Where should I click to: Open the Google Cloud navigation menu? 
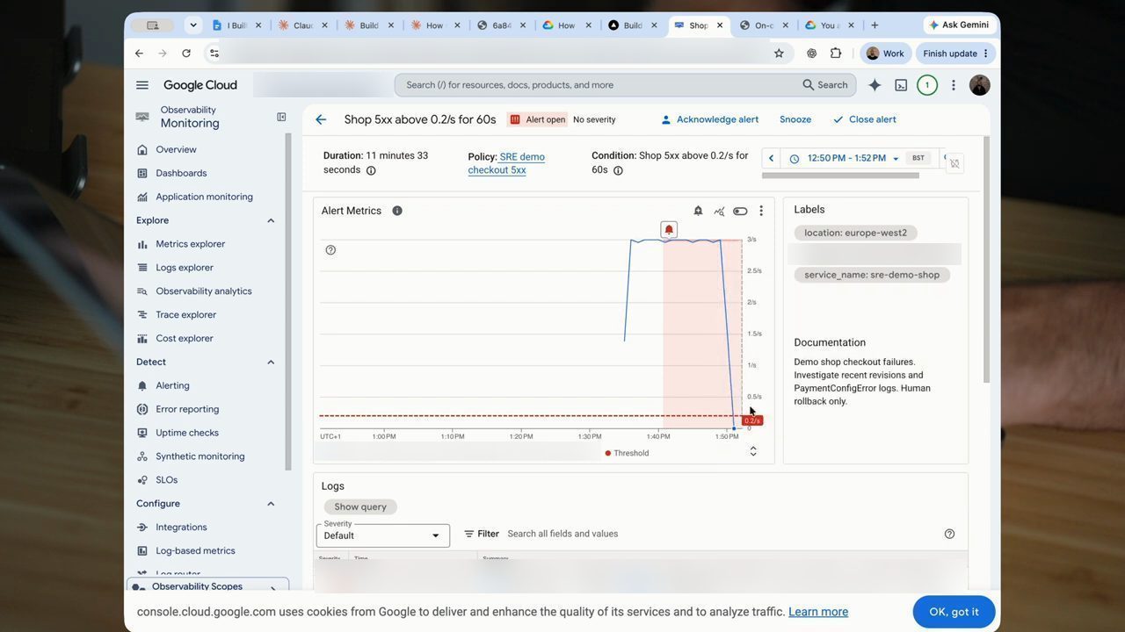[142, 85]
